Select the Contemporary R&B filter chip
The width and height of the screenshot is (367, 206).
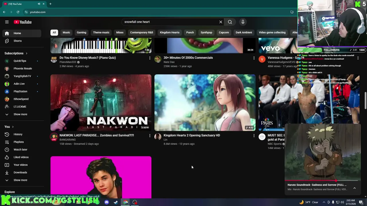coord(141,33)
